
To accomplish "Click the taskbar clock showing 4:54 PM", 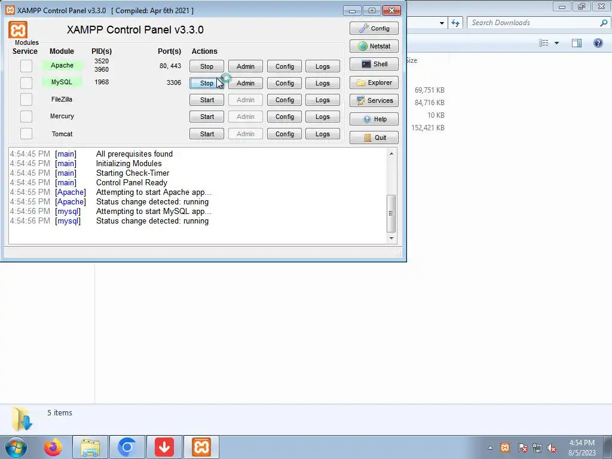I will point(582,448).
